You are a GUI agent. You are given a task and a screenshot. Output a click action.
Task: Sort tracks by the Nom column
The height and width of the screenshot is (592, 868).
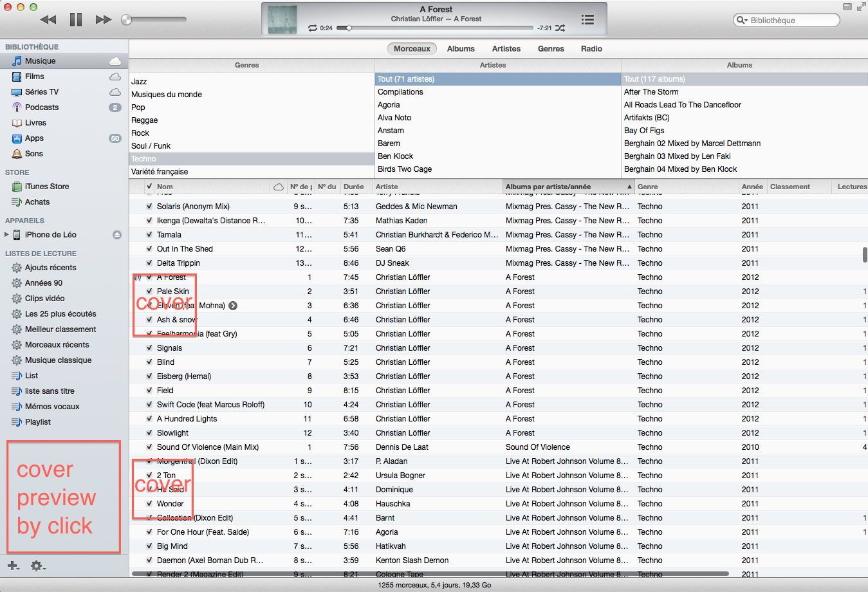coord(212,187)
